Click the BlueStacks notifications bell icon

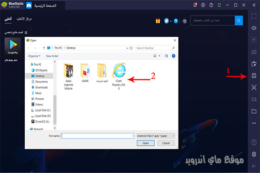click(x=195, y=5)
